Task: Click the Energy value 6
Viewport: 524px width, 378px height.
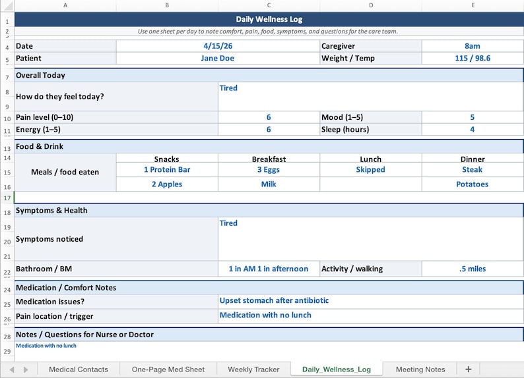Action: 269,129
